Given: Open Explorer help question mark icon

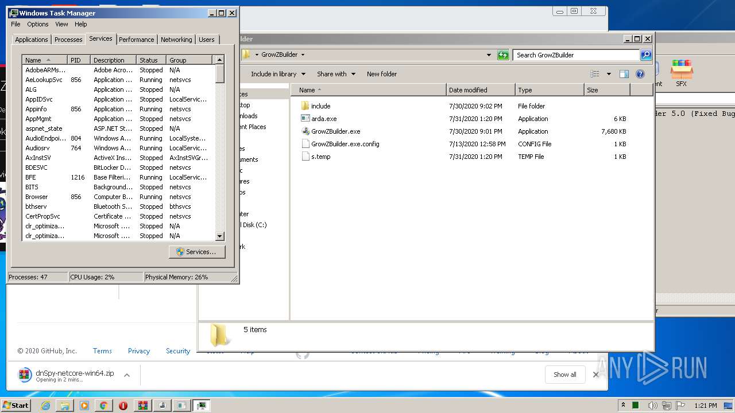Looking at the screenshot, I should 640,74.
